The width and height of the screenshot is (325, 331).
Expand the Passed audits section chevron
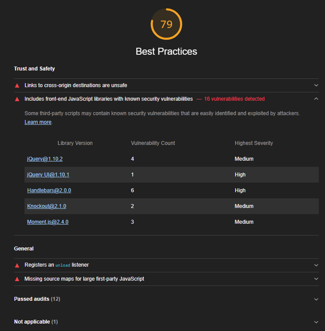tap(316, 299)
